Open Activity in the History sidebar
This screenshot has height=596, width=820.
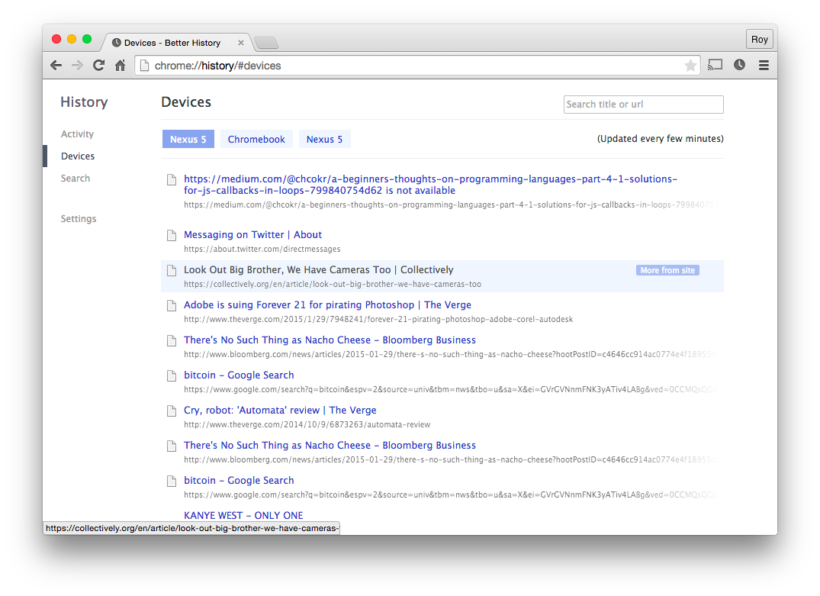77,134
